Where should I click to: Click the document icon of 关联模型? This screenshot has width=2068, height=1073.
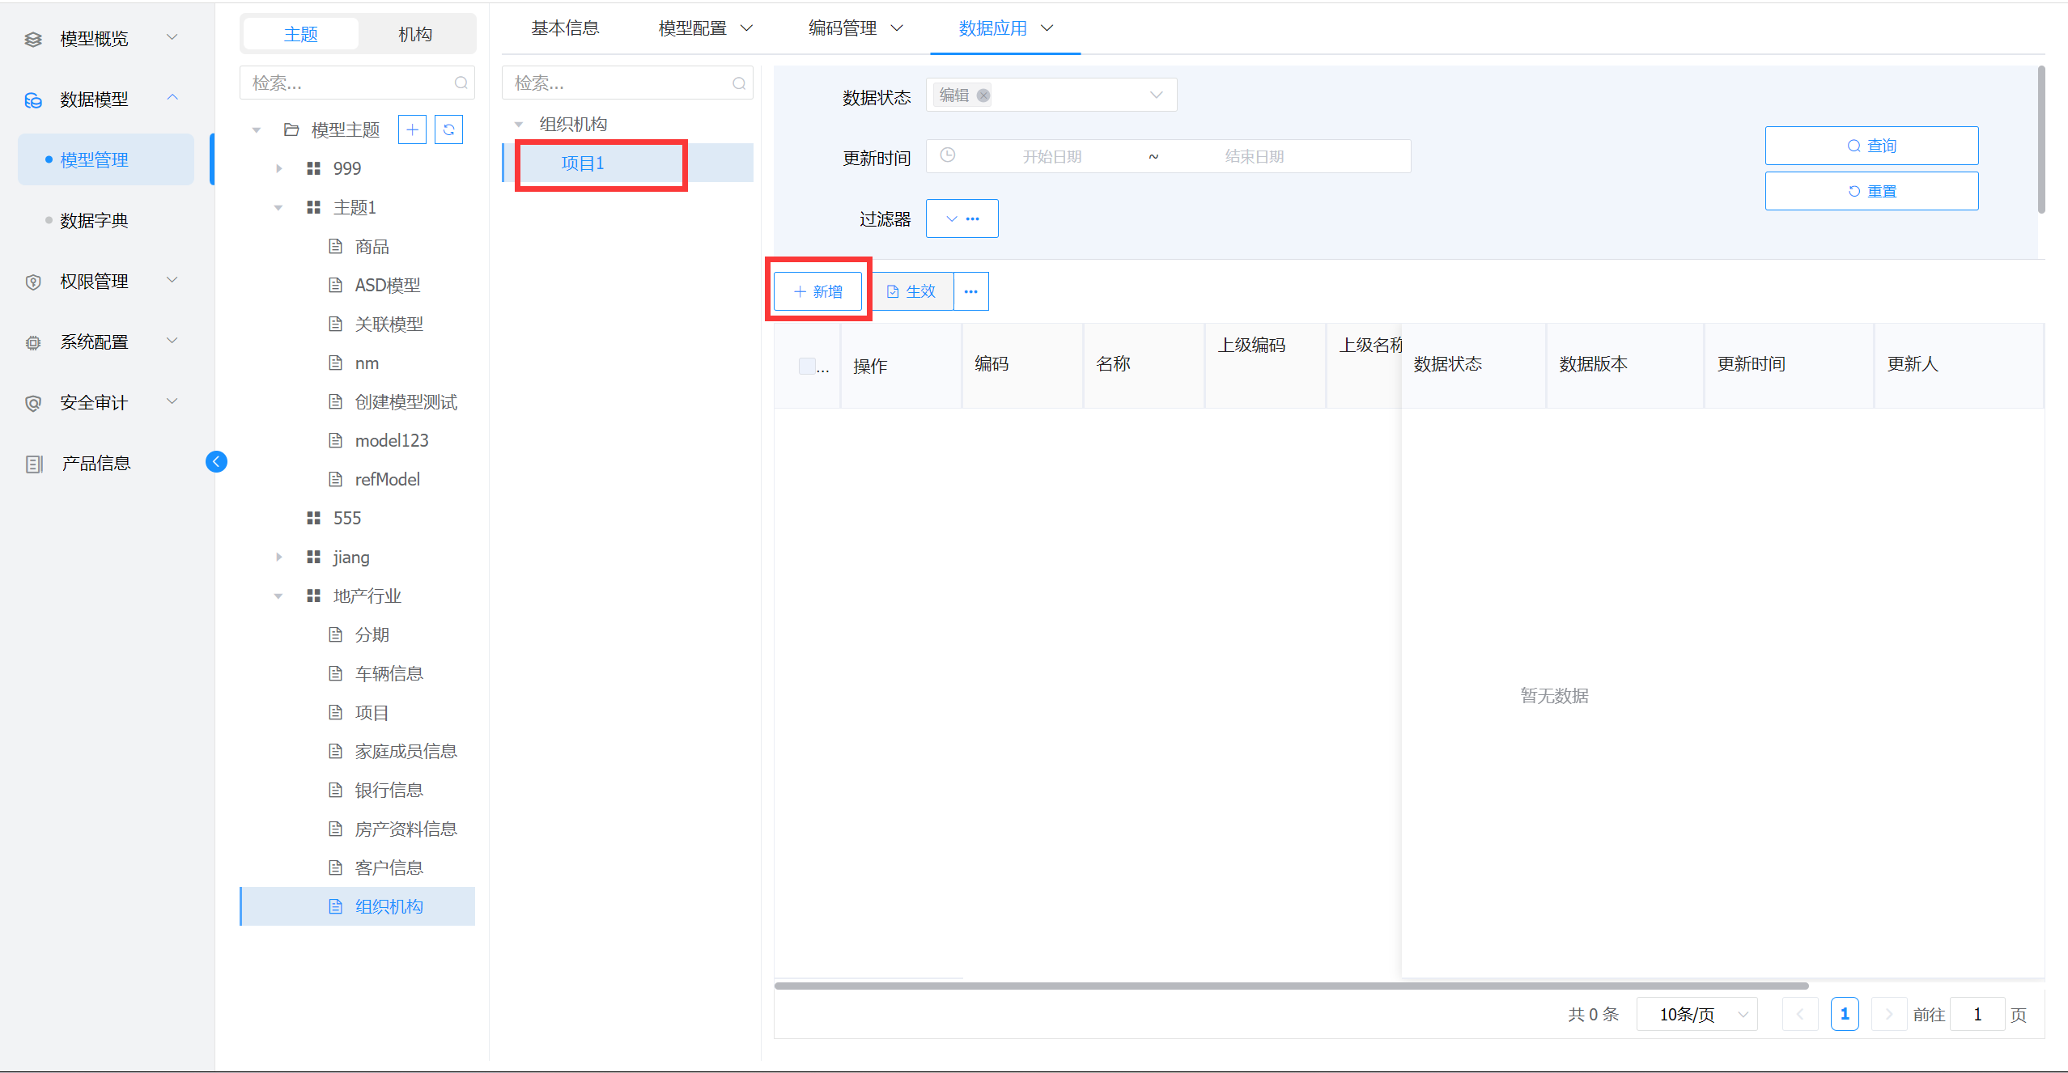[336, 324]
